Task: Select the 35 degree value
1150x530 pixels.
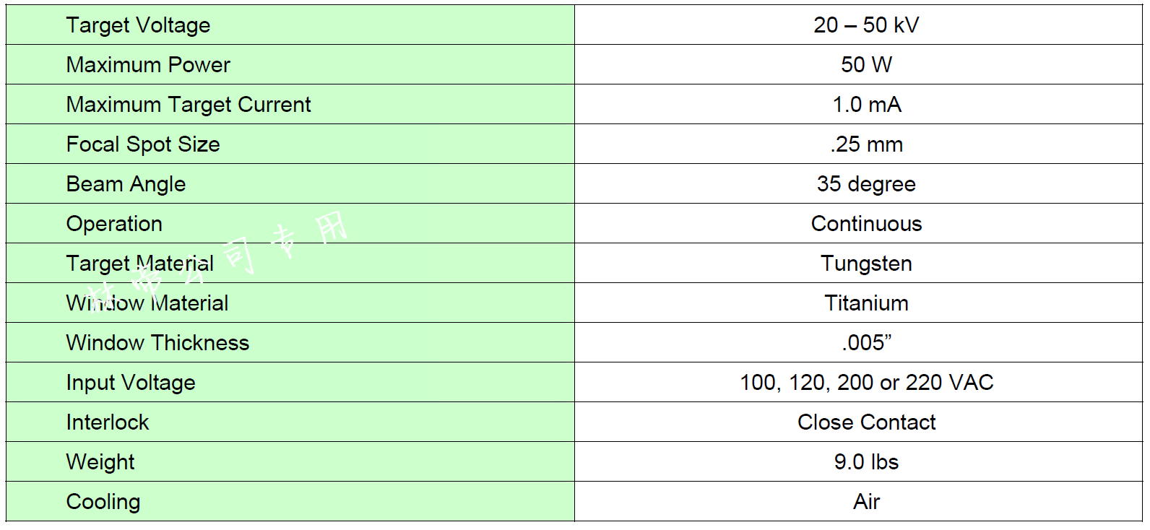Action: (866, 184)
